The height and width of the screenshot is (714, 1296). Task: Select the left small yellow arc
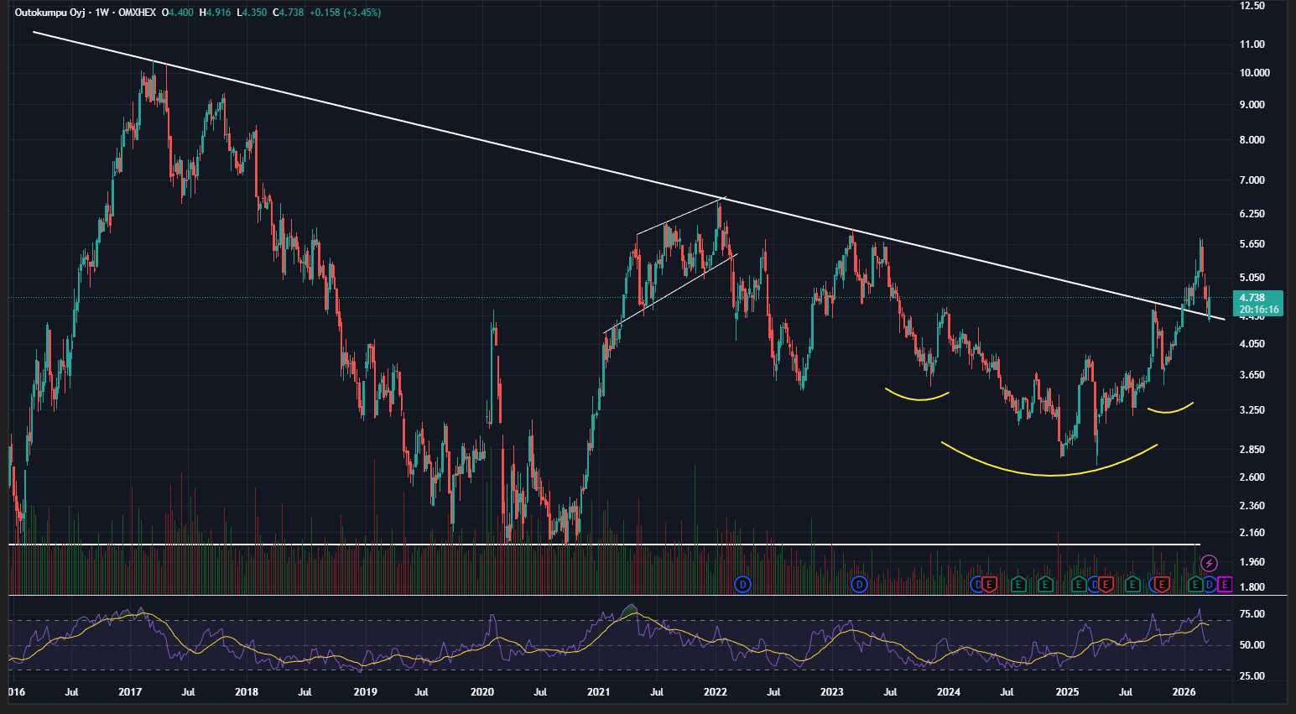[919, 399]
